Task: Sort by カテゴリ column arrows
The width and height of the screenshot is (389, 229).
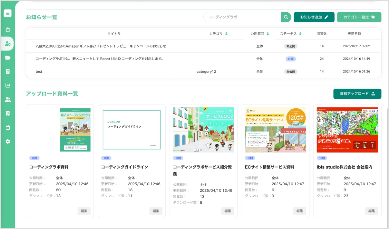Action: tap(226, 34)
